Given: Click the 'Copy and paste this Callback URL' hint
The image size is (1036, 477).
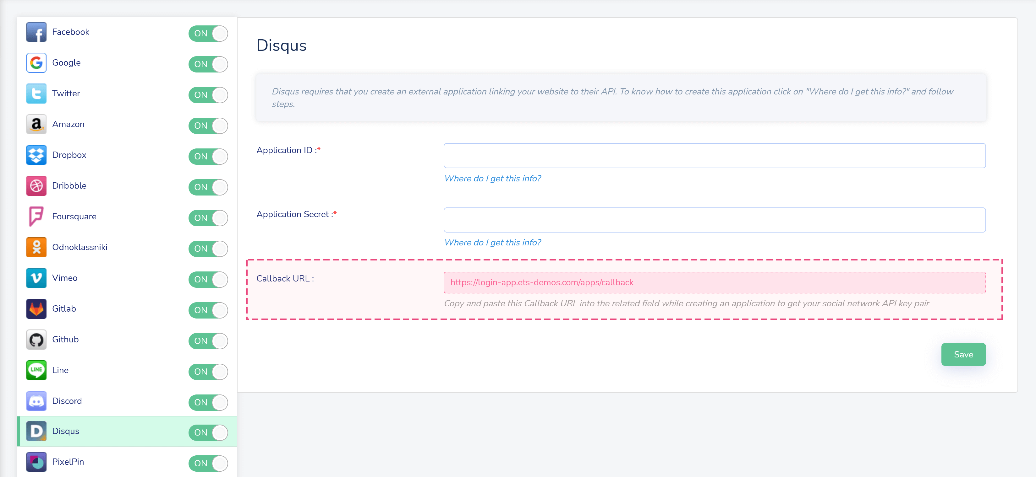Looking at the screenshot, I should [x=687, y=303].
